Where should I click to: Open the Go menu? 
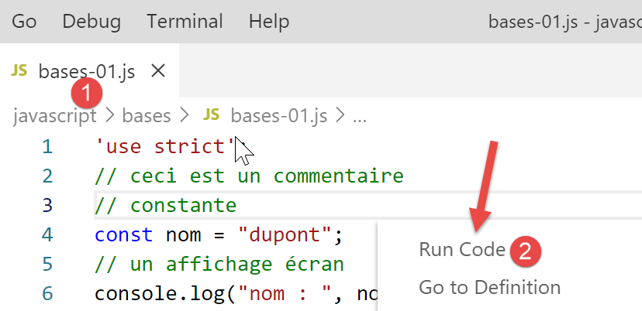24,22
